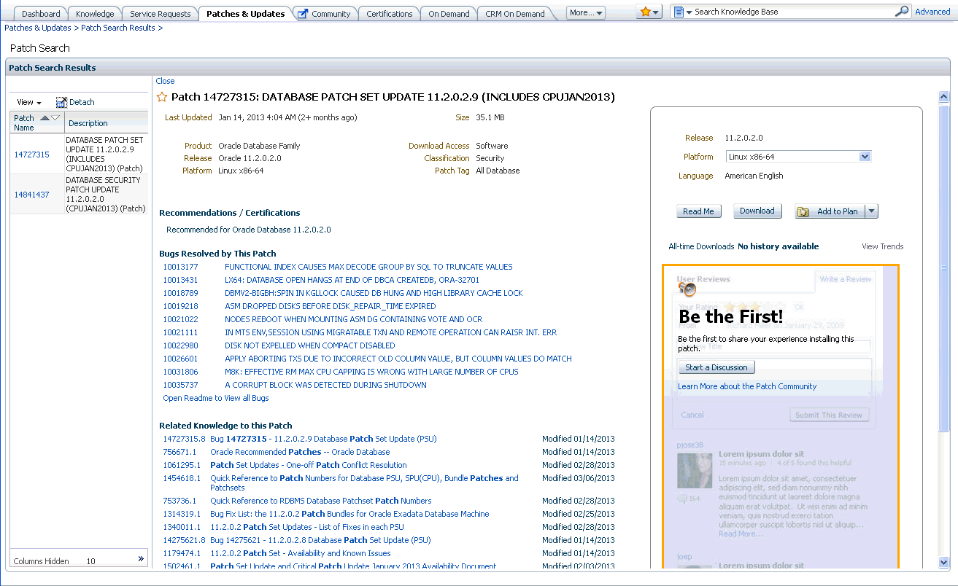Click the Detach table icon
Viewport: 958px width, 586px height.
61,103
